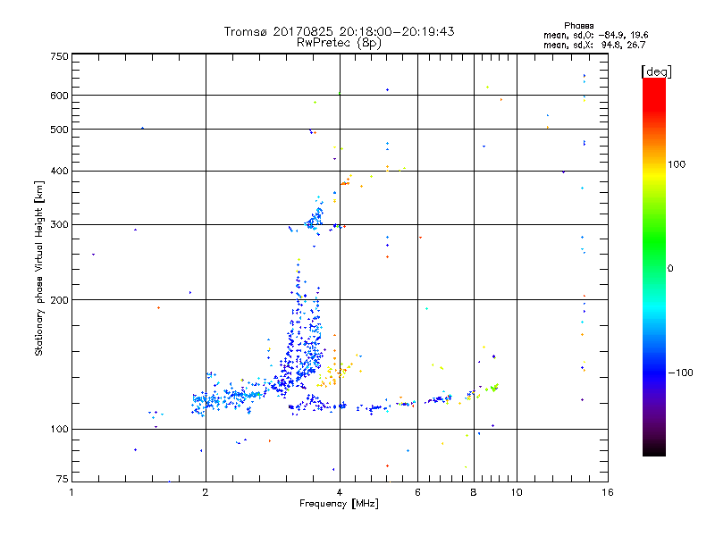
Task: Click the rainbow phase colorbar
Action: click(654, 266)
